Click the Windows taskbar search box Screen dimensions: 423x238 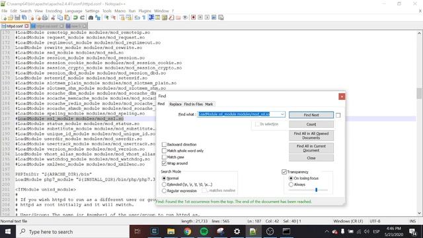pyautogui.click(x=73, y=231)
